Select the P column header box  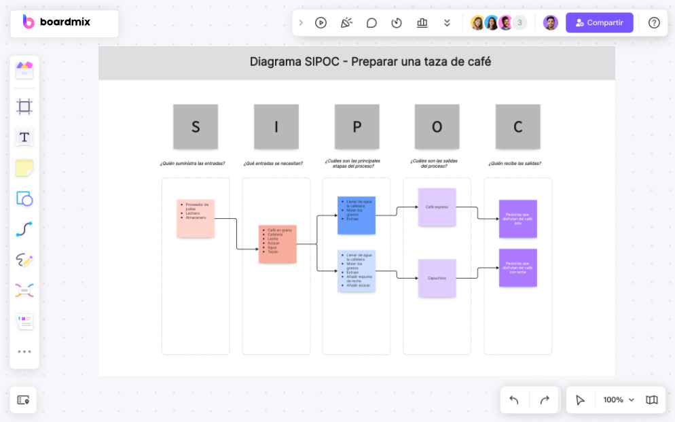pyautogui.click(x=357, y=126)
